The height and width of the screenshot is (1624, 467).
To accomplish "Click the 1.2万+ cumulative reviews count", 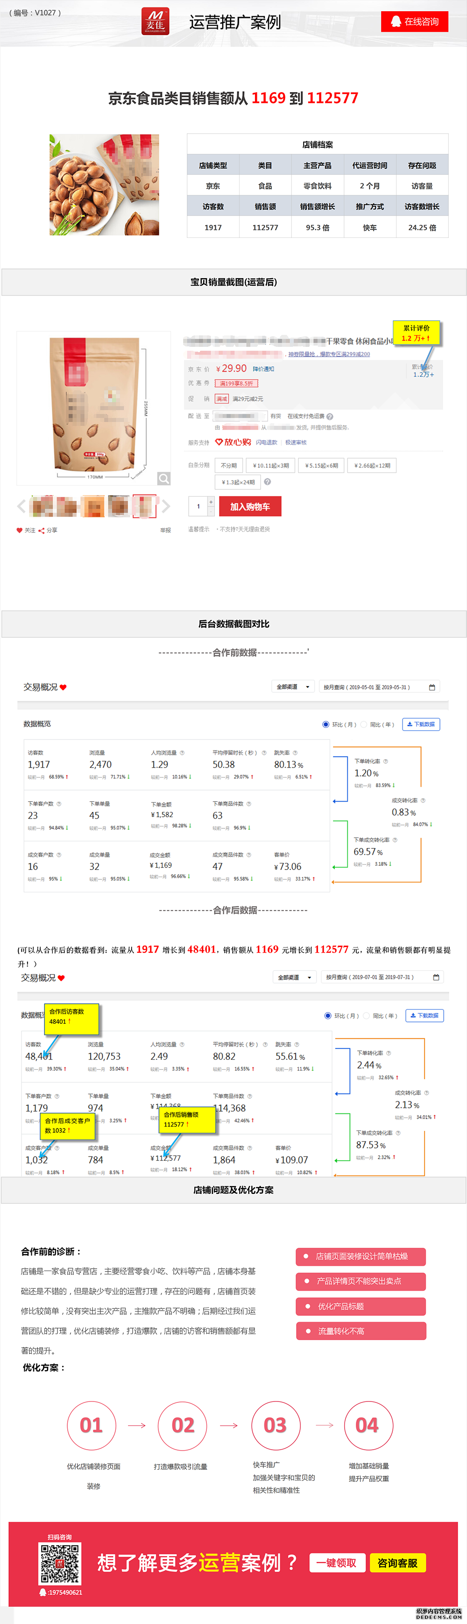I will tap(424, 374).
